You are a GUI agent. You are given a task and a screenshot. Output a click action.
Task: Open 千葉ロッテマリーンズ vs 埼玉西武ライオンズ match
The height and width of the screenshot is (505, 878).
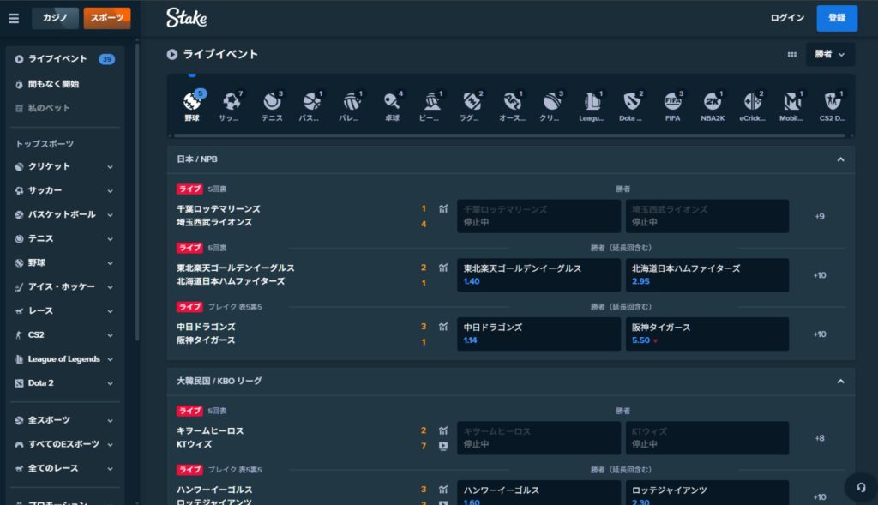[x=219, y=215]
